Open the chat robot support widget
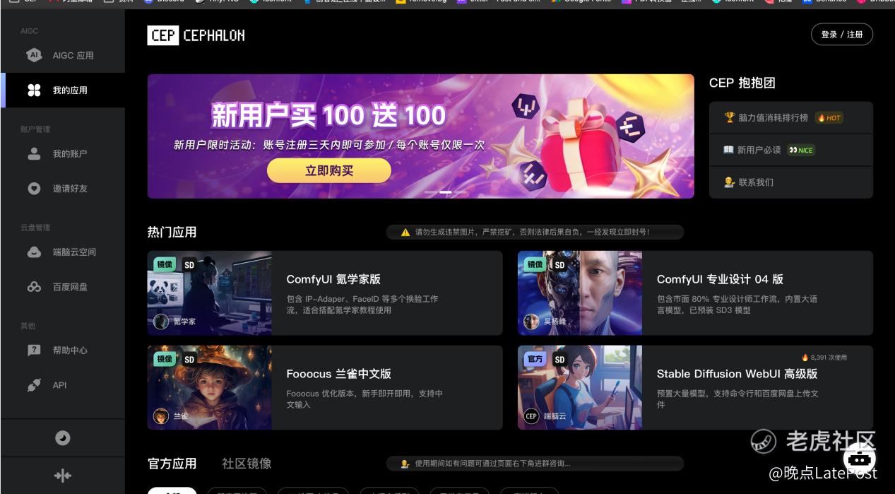Viewport: 895px width, 494px height. [859, 457]
